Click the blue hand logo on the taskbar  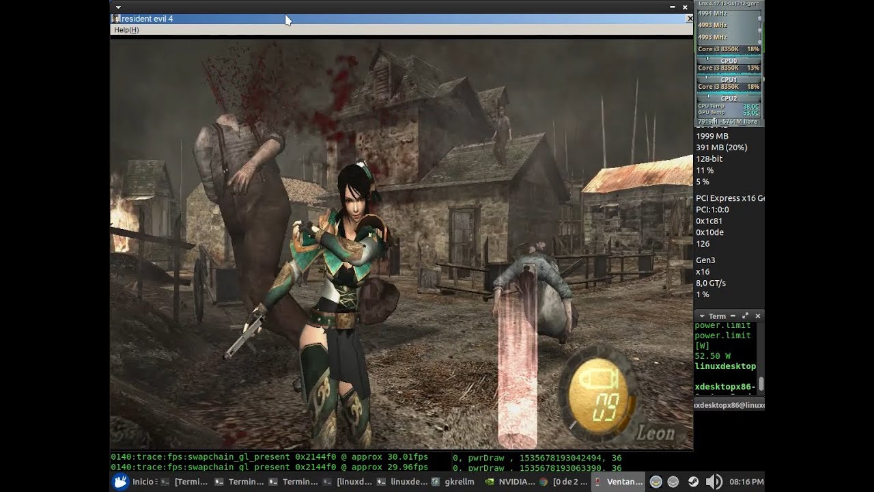pyautogui.click(x=120, y=482)
